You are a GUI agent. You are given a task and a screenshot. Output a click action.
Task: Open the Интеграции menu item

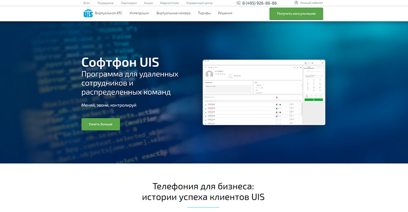click(139, 13)
